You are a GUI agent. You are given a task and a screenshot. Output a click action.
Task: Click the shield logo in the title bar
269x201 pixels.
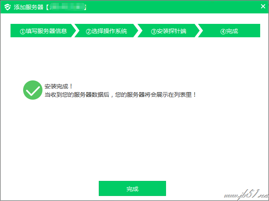8,7
